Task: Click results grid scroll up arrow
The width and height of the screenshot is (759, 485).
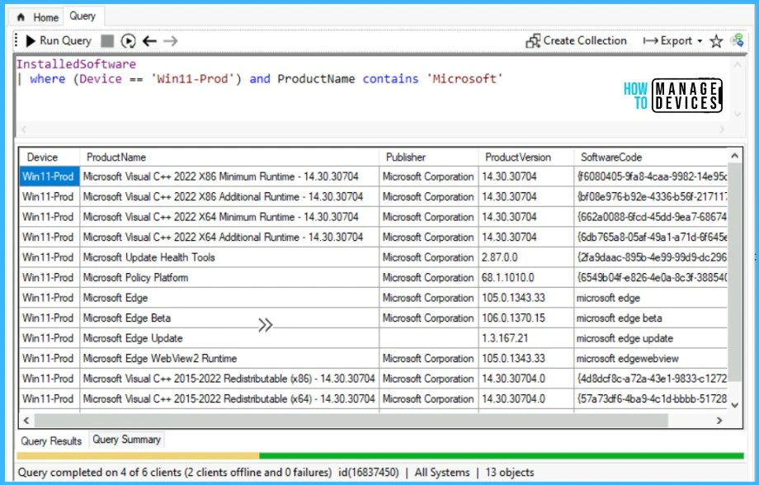Action: point(735,156)
